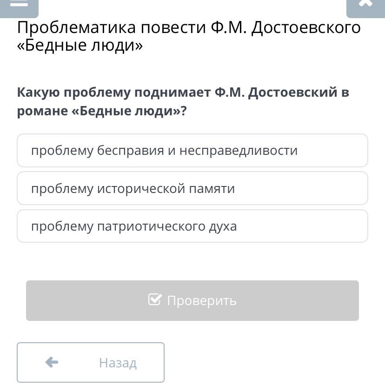Click the word "Проблематика" in the heading
Screen dimensions: 385x385
77,28
